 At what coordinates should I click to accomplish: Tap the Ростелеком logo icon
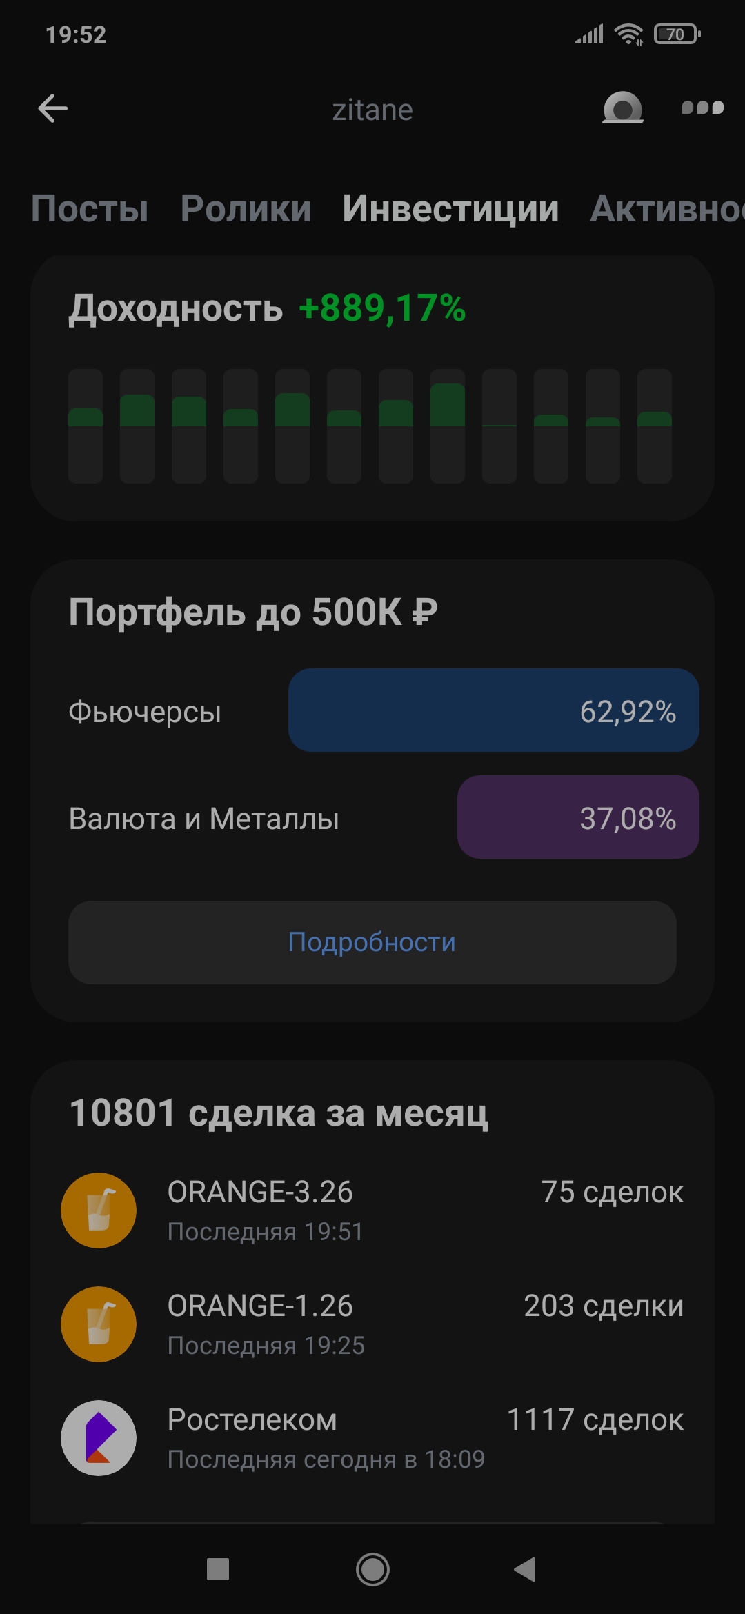point(99,1438)
